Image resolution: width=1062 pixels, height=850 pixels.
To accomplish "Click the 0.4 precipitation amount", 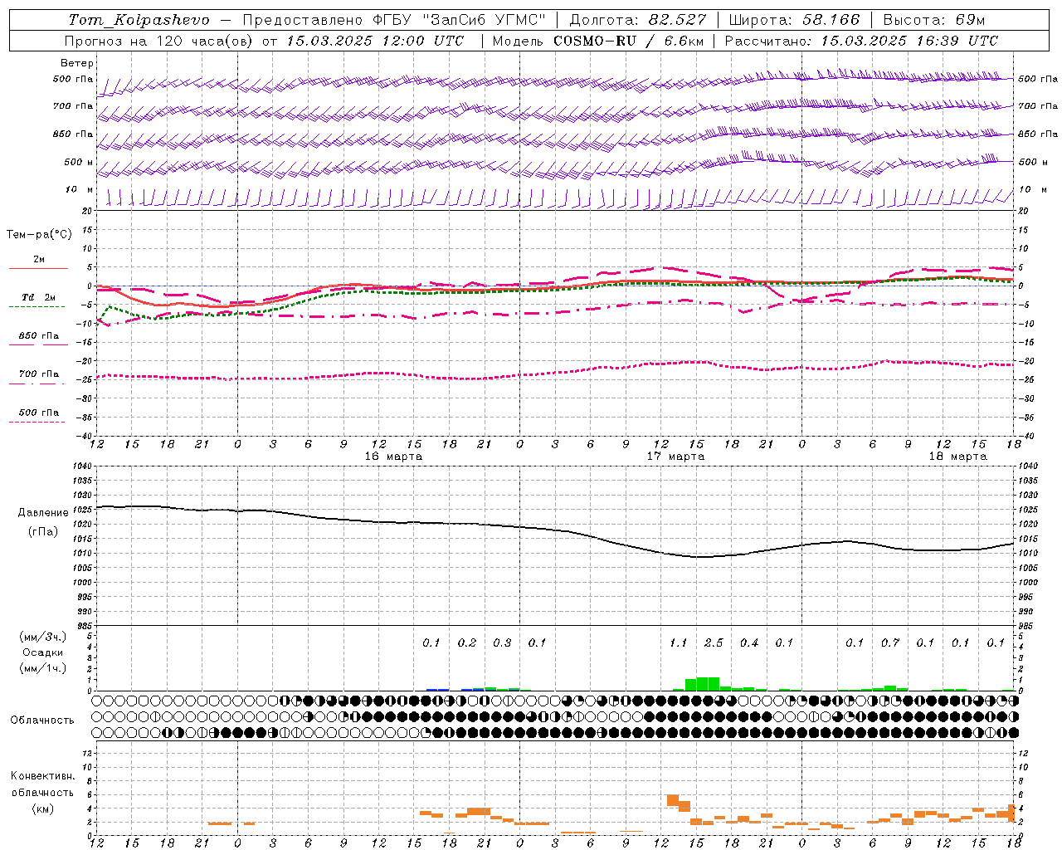I will point(749,642).
